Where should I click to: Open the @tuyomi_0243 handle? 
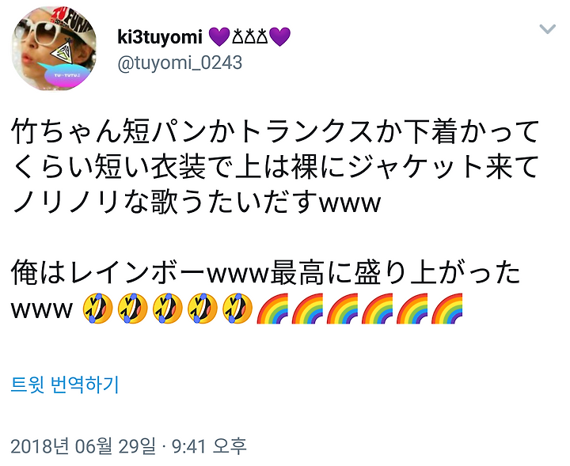[180, 63]
